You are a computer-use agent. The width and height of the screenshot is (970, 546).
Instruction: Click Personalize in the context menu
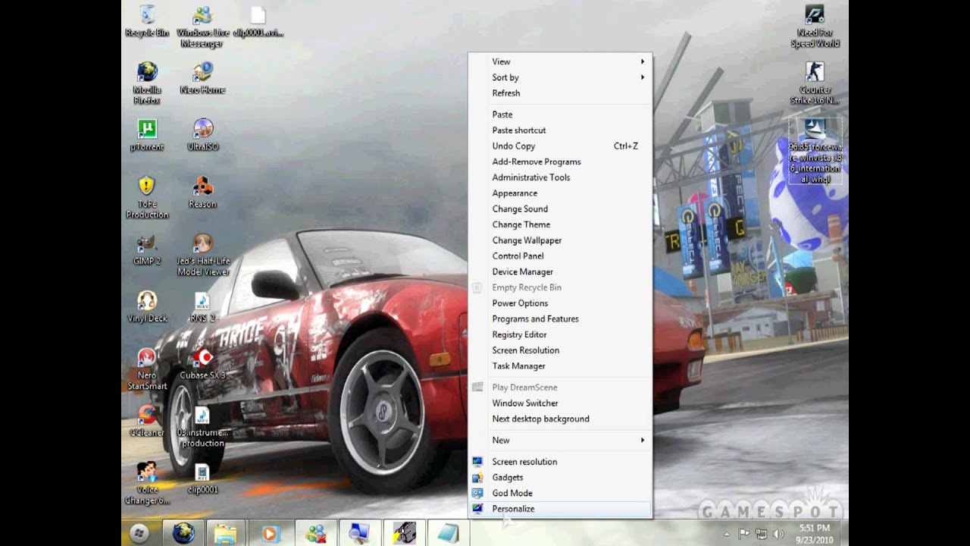560,509
